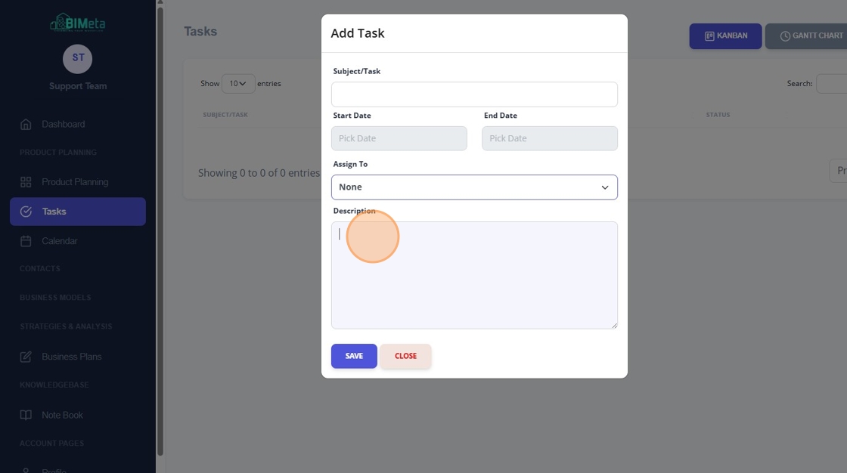This screenshot has width=847, height=473.
Task: Focus the Description text area
Action: (474, 275)
